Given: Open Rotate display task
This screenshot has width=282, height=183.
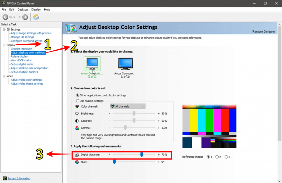Looking at the screenshot, I should click(19, 56).
